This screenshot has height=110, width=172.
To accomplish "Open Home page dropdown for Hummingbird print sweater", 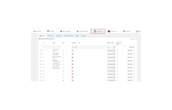I will [x=111, y=54].
